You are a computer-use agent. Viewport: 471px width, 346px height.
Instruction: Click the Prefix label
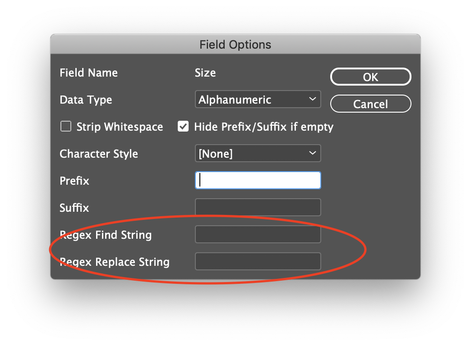point(74,181)
